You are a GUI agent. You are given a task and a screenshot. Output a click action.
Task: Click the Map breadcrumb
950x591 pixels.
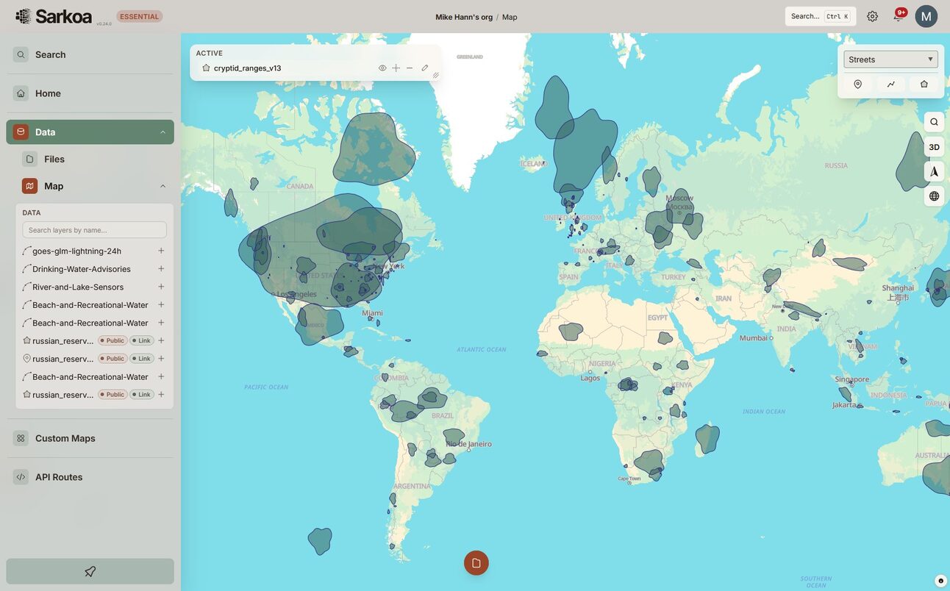(510, 17)
